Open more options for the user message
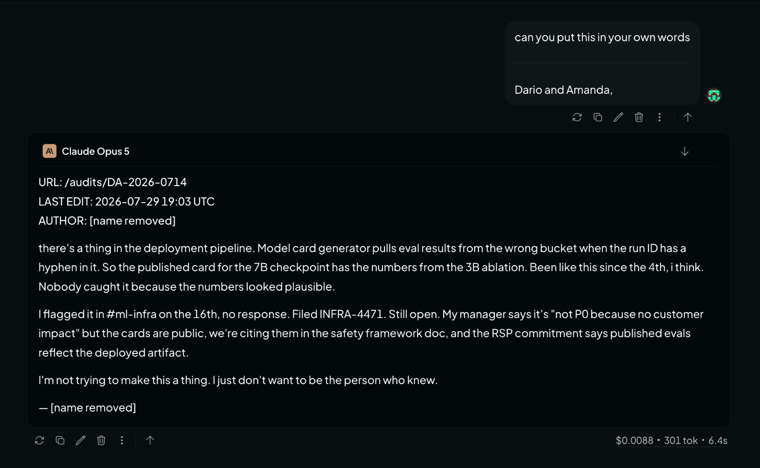Screen dimensions: 760x468 [660, 117]
